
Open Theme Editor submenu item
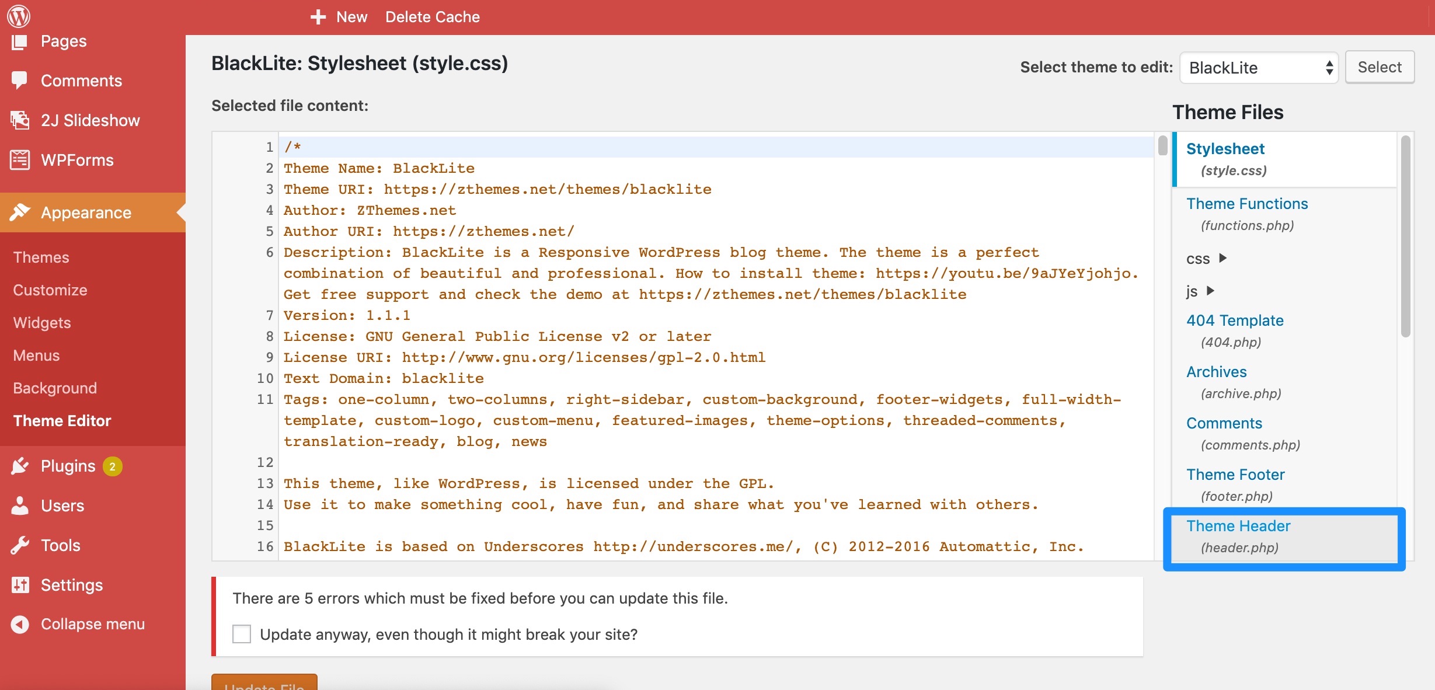pyautogui.click(x=62, y=421)
